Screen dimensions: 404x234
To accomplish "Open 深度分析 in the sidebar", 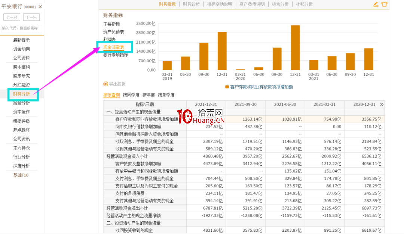I will pos(21,166).
